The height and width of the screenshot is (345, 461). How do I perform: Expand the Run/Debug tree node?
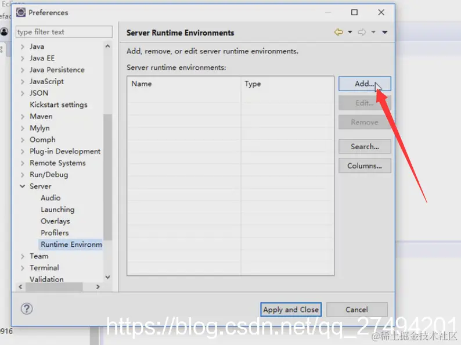click(x=22, y=175)
